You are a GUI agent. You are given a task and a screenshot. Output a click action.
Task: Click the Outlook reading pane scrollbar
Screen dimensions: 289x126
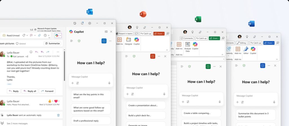(x=64, y=66)
